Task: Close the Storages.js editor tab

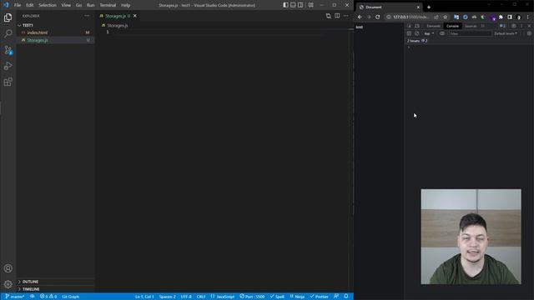Action: coord(135,16)
